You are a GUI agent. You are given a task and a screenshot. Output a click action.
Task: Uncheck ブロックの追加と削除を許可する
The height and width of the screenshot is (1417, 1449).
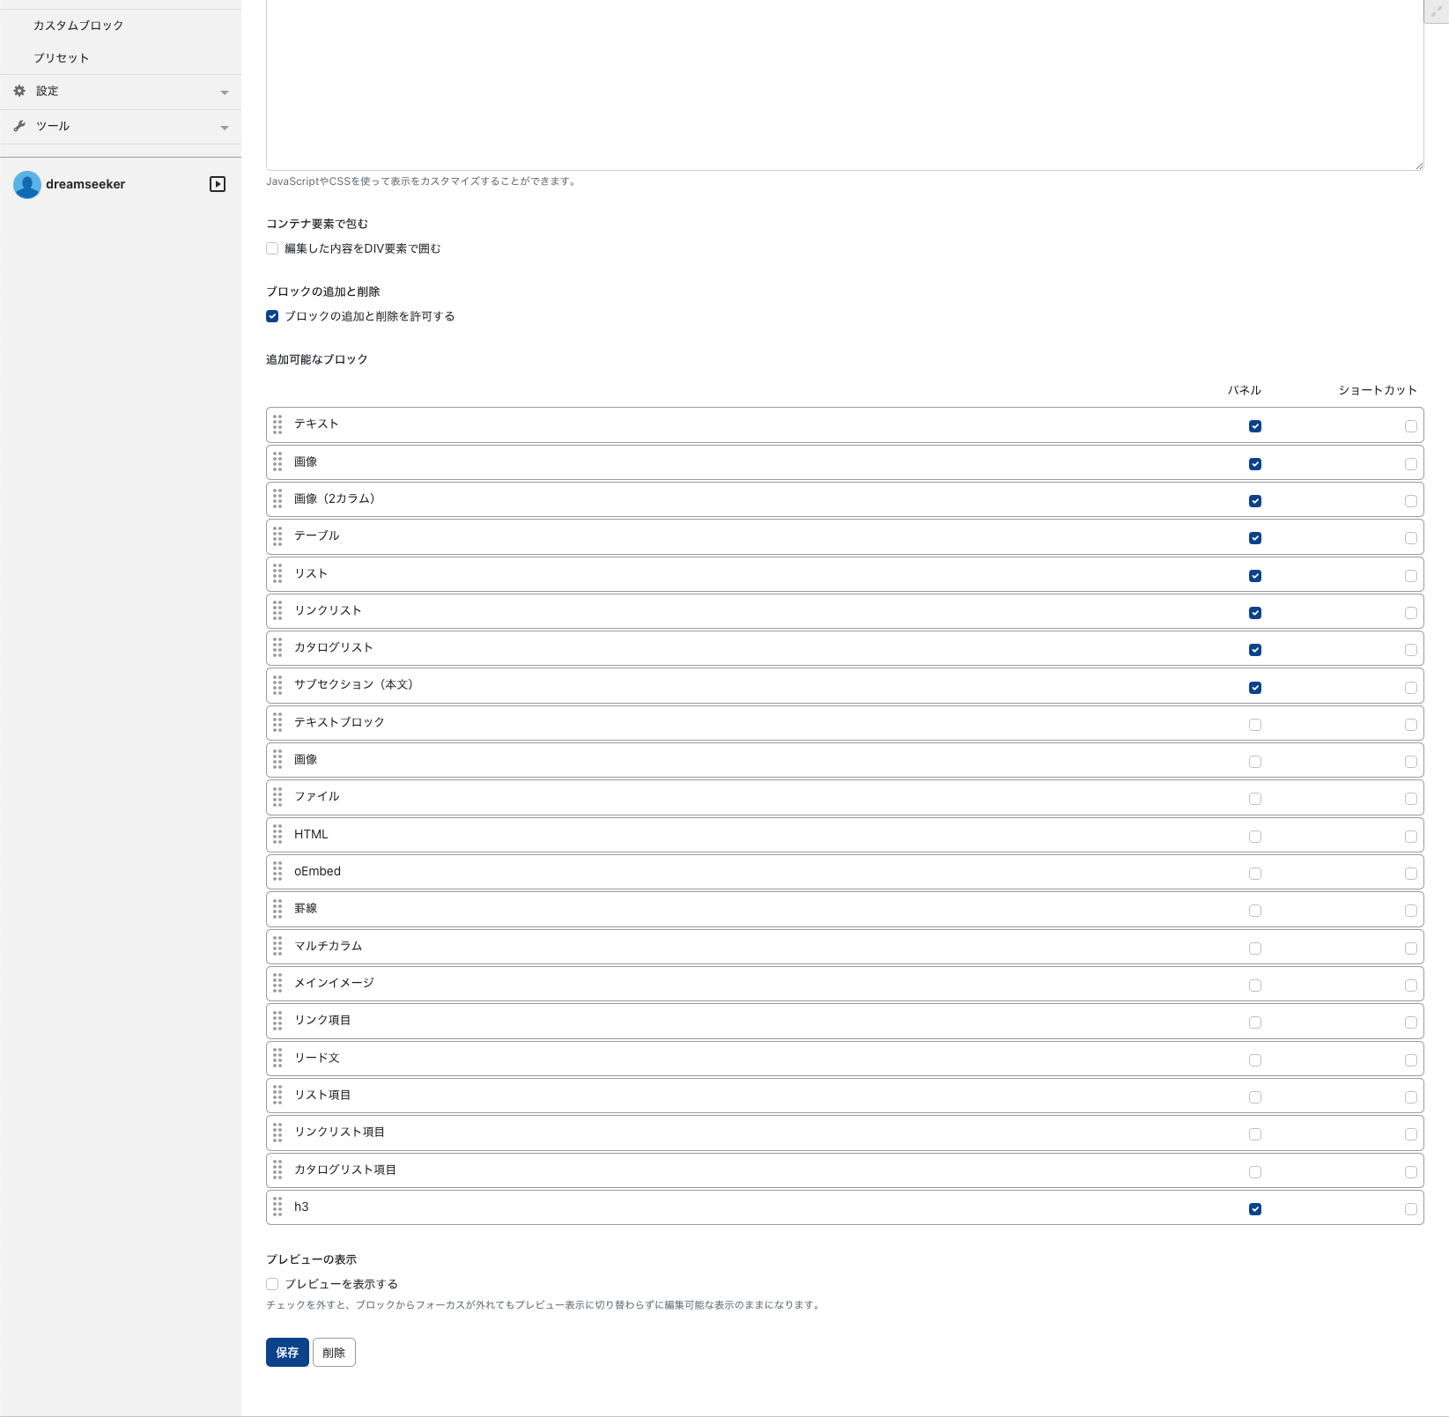coord(272,316)
